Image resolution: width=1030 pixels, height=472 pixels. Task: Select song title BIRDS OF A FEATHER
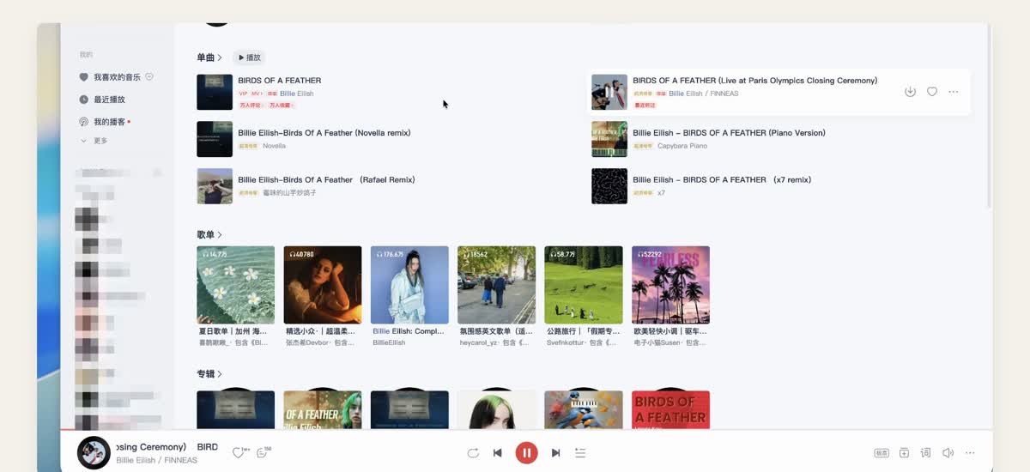pos(280,81)
